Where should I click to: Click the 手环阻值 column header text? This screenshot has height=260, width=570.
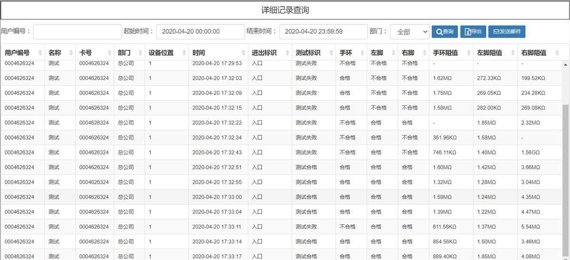(446, 53)
